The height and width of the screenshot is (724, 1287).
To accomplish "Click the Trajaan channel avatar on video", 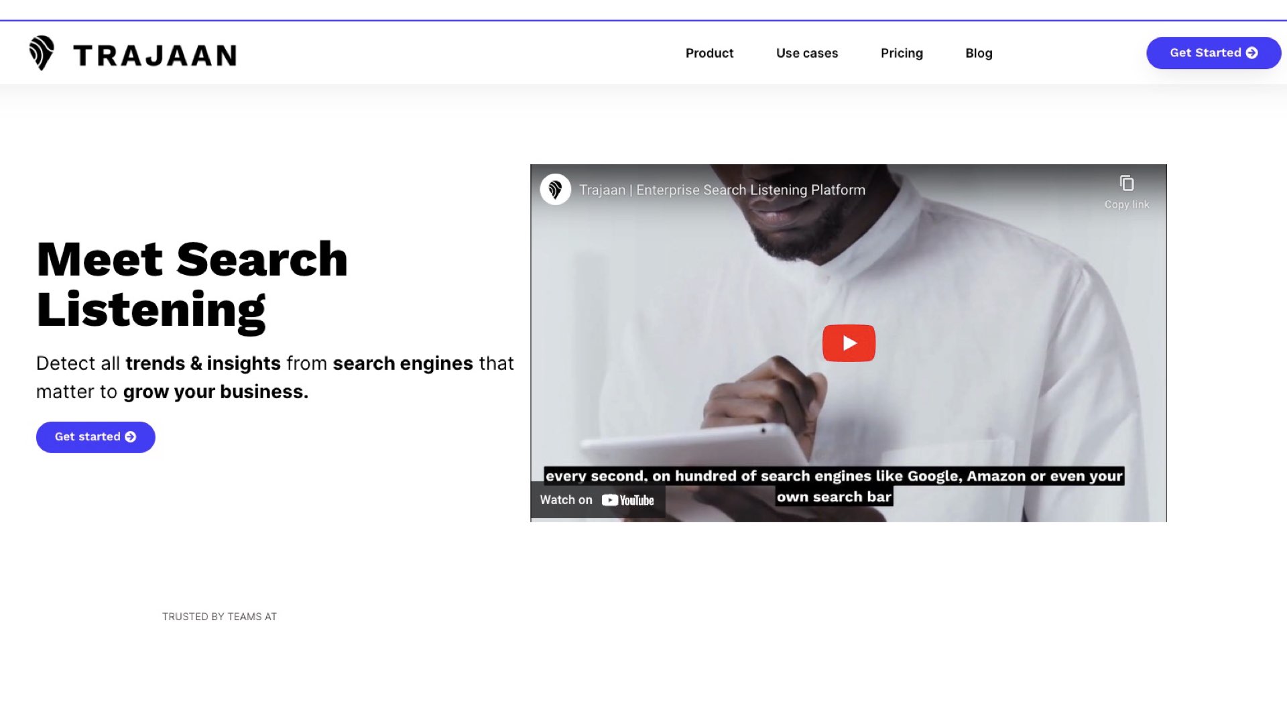I will (x=556, y=190).
